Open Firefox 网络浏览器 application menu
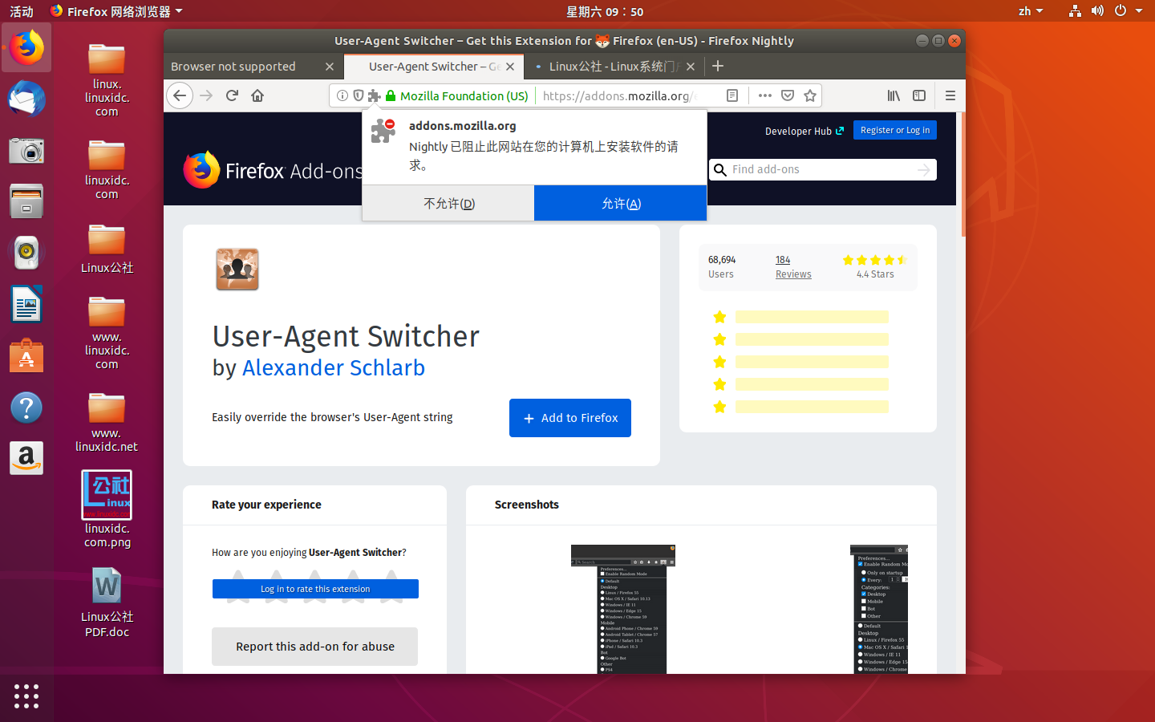The height and width of the screenshot is (722, 1155). click(x=117, y=11)
